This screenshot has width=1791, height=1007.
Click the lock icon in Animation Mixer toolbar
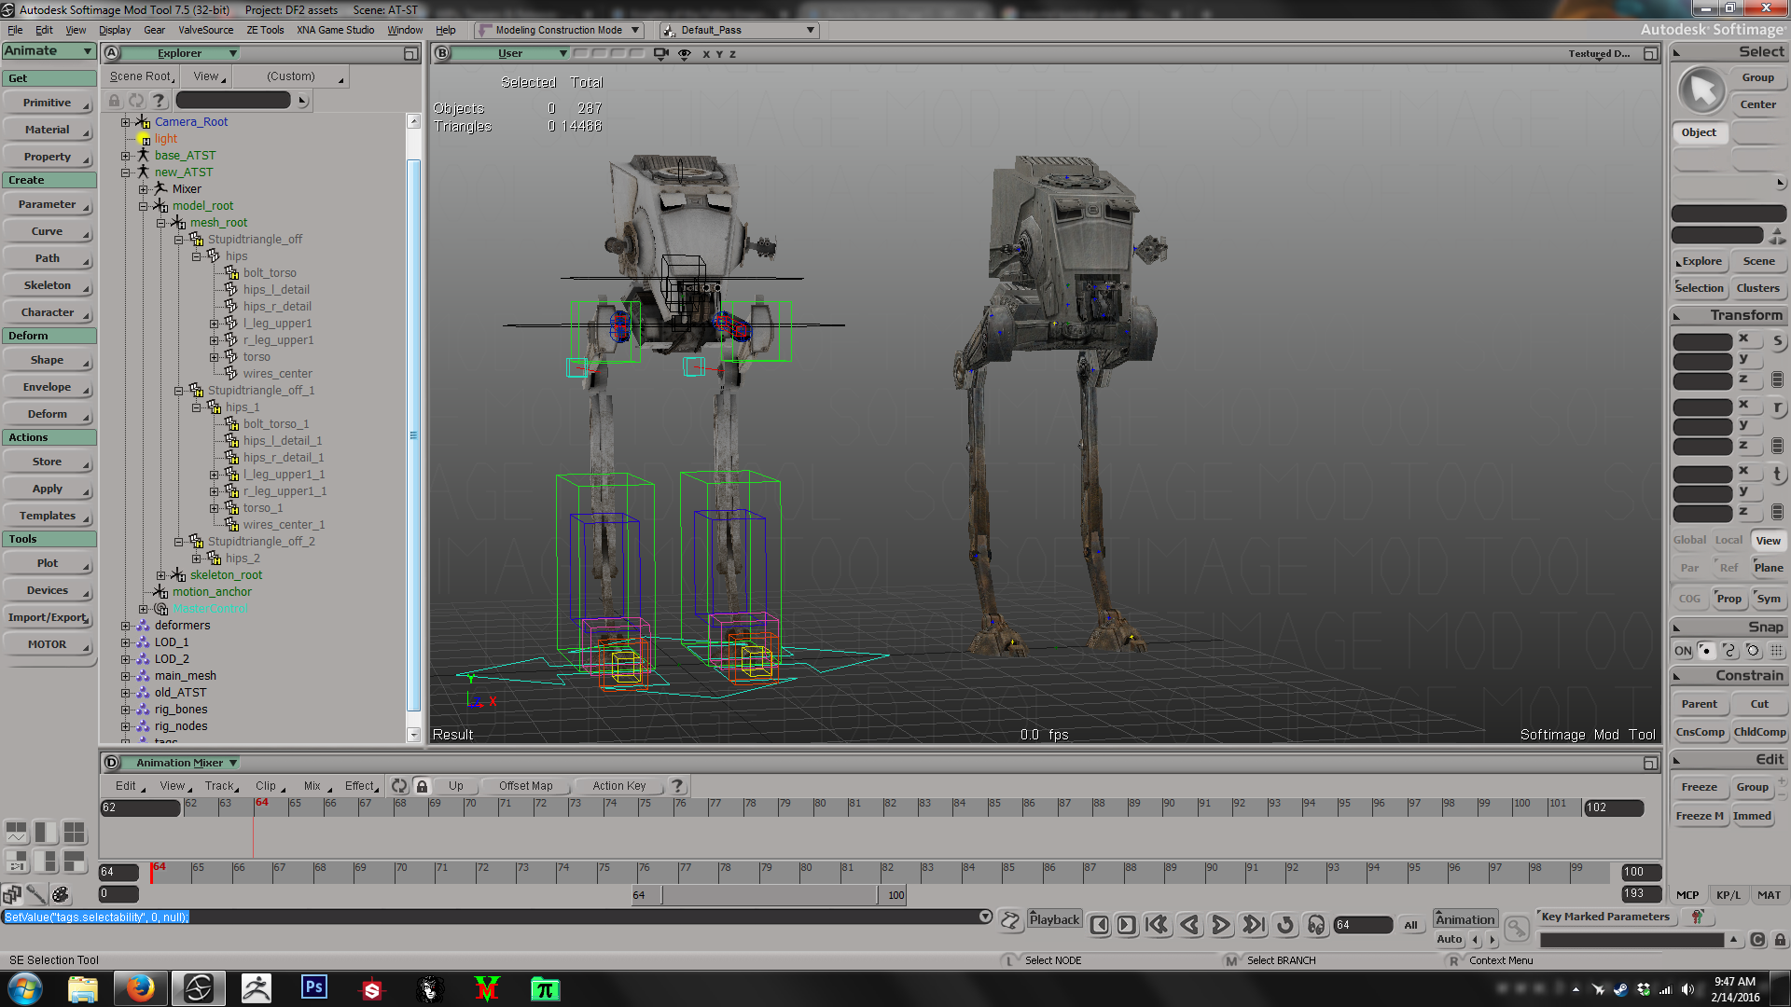422,786
